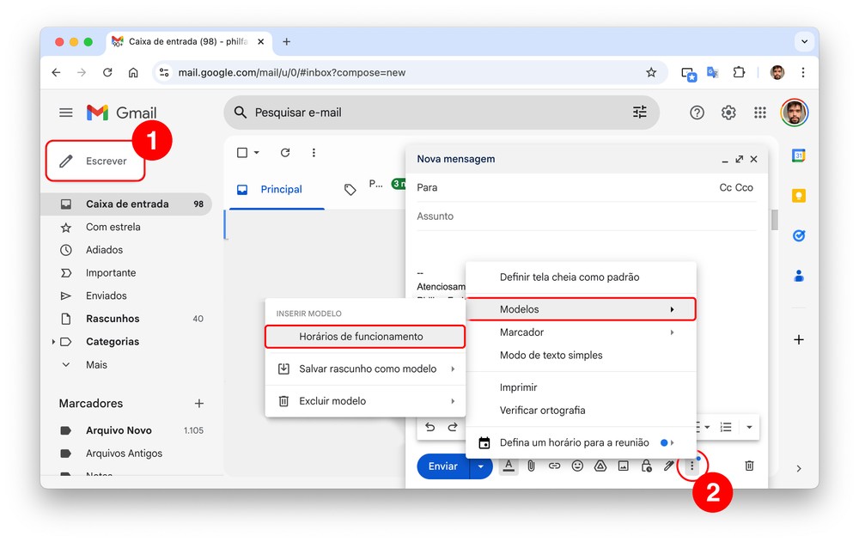859x542 pixels.
Task: Open Gmail settings gear
Action: 728,113
